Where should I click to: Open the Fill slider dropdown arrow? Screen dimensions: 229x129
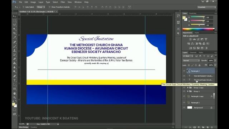pos(215,65)
